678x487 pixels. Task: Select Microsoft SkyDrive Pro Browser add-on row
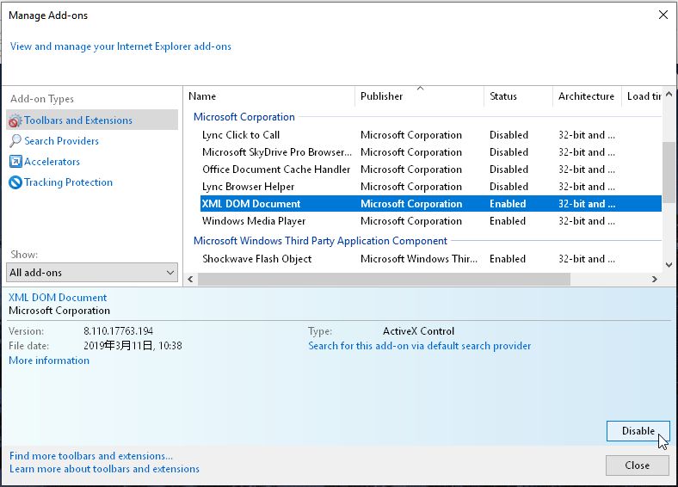[431, 152]
